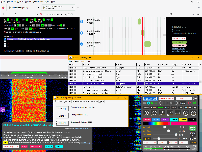
Task: Click the frequency entry field showing 11690.00
Action: (x=150, y=99)
